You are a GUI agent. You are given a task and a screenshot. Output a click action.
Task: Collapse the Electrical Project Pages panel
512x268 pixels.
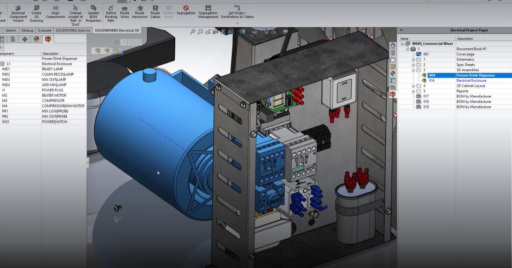400,30
